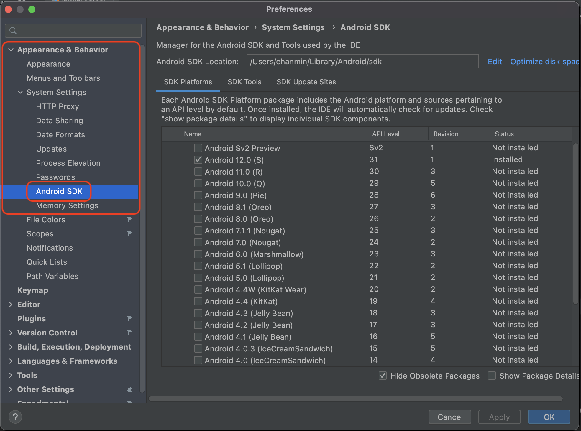Click project-level icon beside Version Control
Image resolution: width=581 pixels, height=431 pixels.
129,333
